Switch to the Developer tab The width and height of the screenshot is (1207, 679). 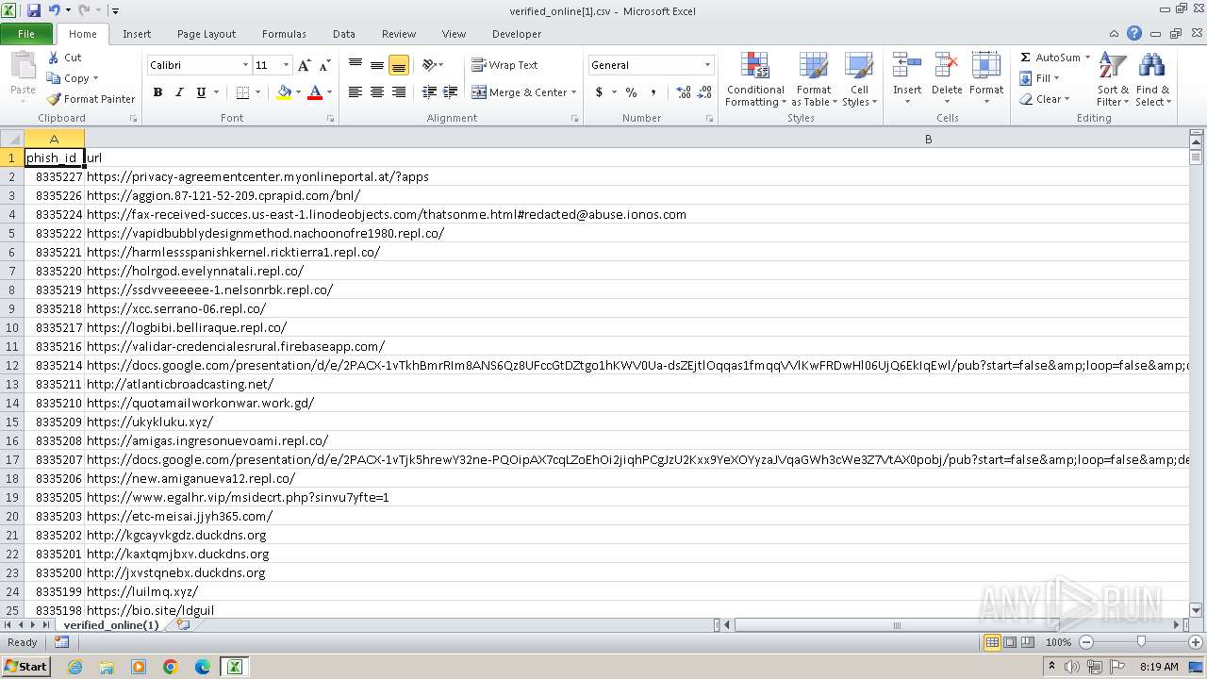click(x=517, y=34)
